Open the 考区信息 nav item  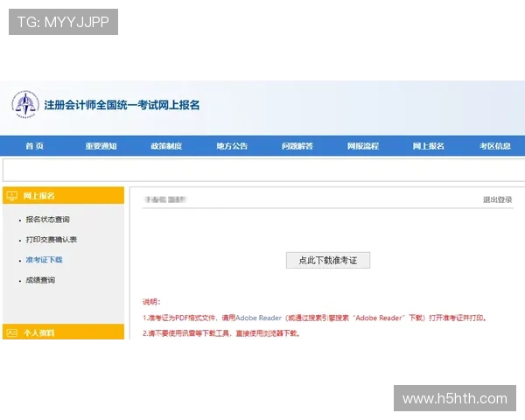pyautogui.click(x=495, y=146)
